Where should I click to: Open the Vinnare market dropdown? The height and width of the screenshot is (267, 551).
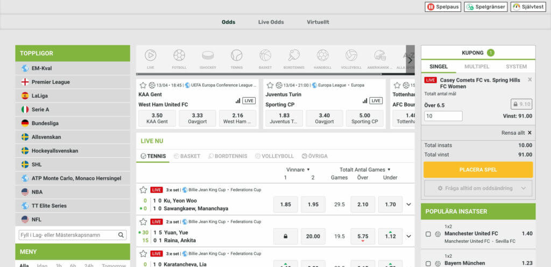298,169
